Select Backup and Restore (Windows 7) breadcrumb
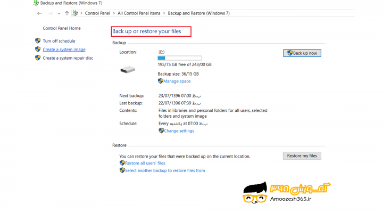 pos(198,13)
